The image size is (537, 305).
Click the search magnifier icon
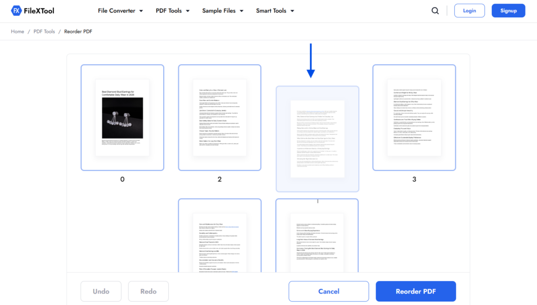[435, 10]
